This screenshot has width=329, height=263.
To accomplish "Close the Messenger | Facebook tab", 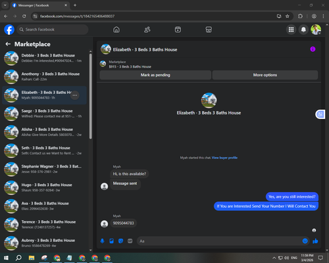I will click(x=66, y=5).
